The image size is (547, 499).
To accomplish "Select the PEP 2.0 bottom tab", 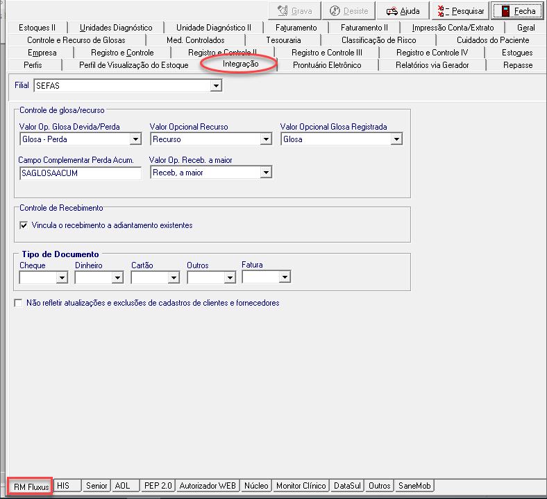I will [x=158, y=485].
